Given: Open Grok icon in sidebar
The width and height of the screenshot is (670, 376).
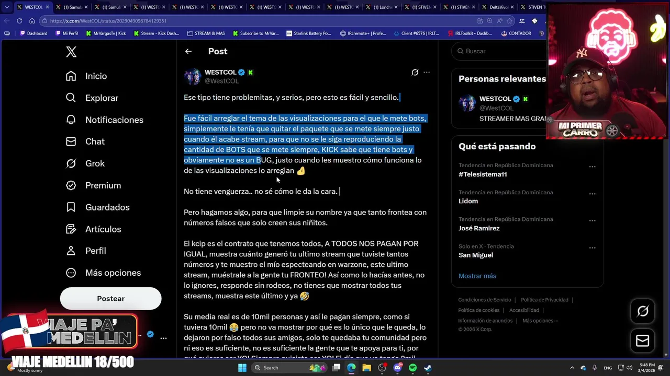Looking at the screenshot, I should pyautogui.click(x=71, y=163).
